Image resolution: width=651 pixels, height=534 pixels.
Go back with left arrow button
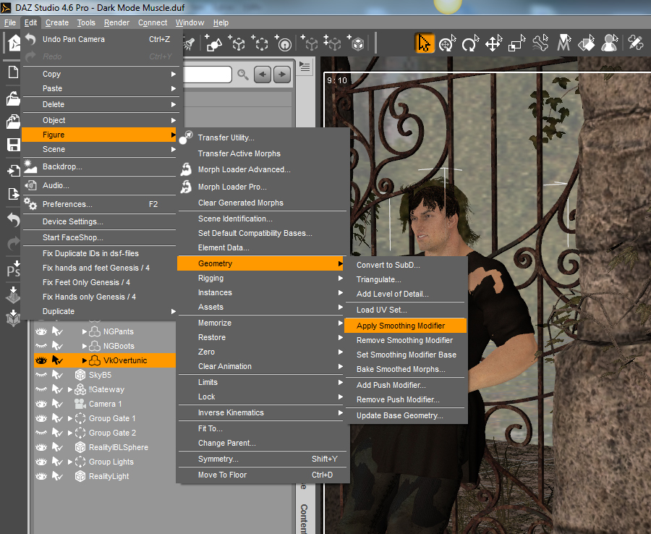pyautogui.click(x=263, y=75)
